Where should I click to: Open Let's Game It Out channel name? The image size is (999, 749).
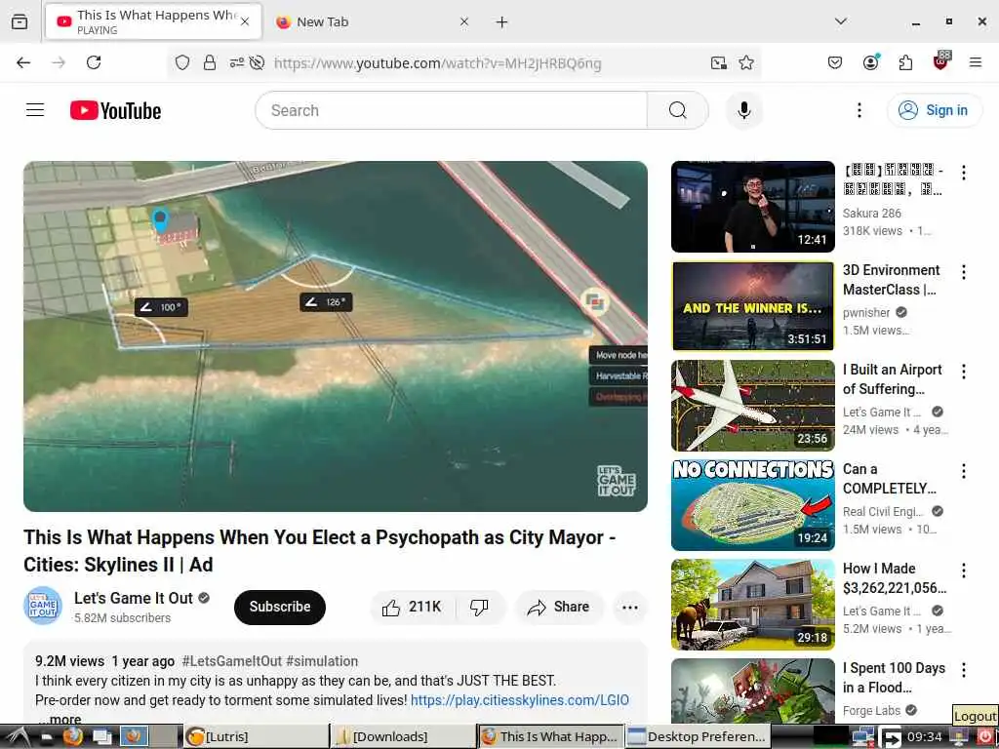133,598
